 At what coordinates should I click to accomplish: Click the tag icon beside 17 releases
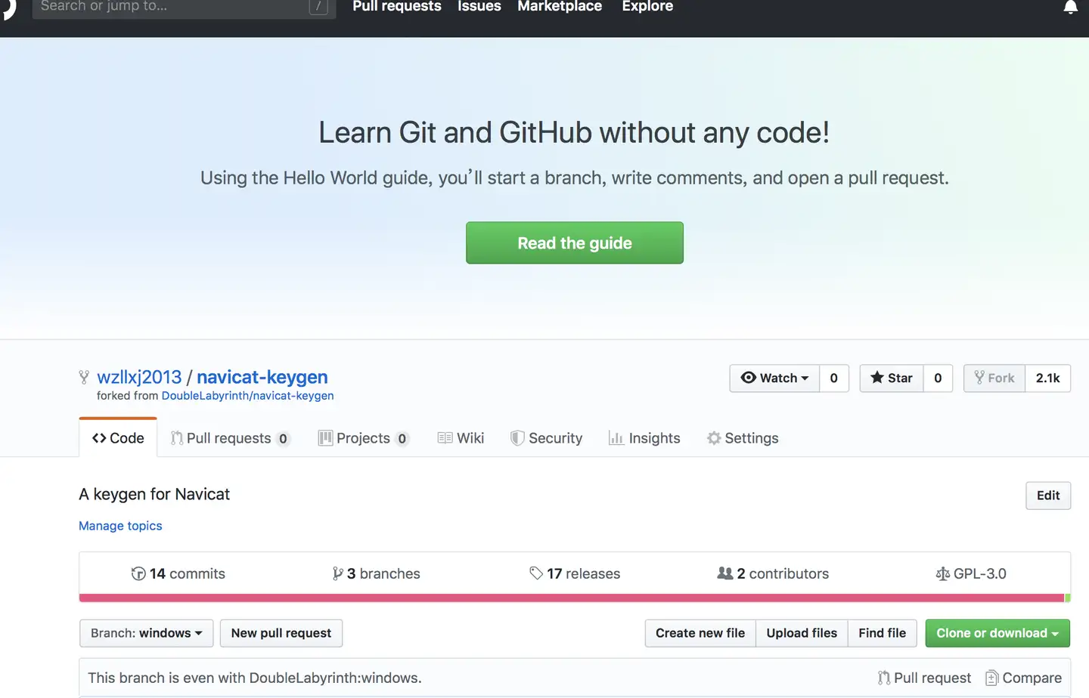click(x=536, y=573)
